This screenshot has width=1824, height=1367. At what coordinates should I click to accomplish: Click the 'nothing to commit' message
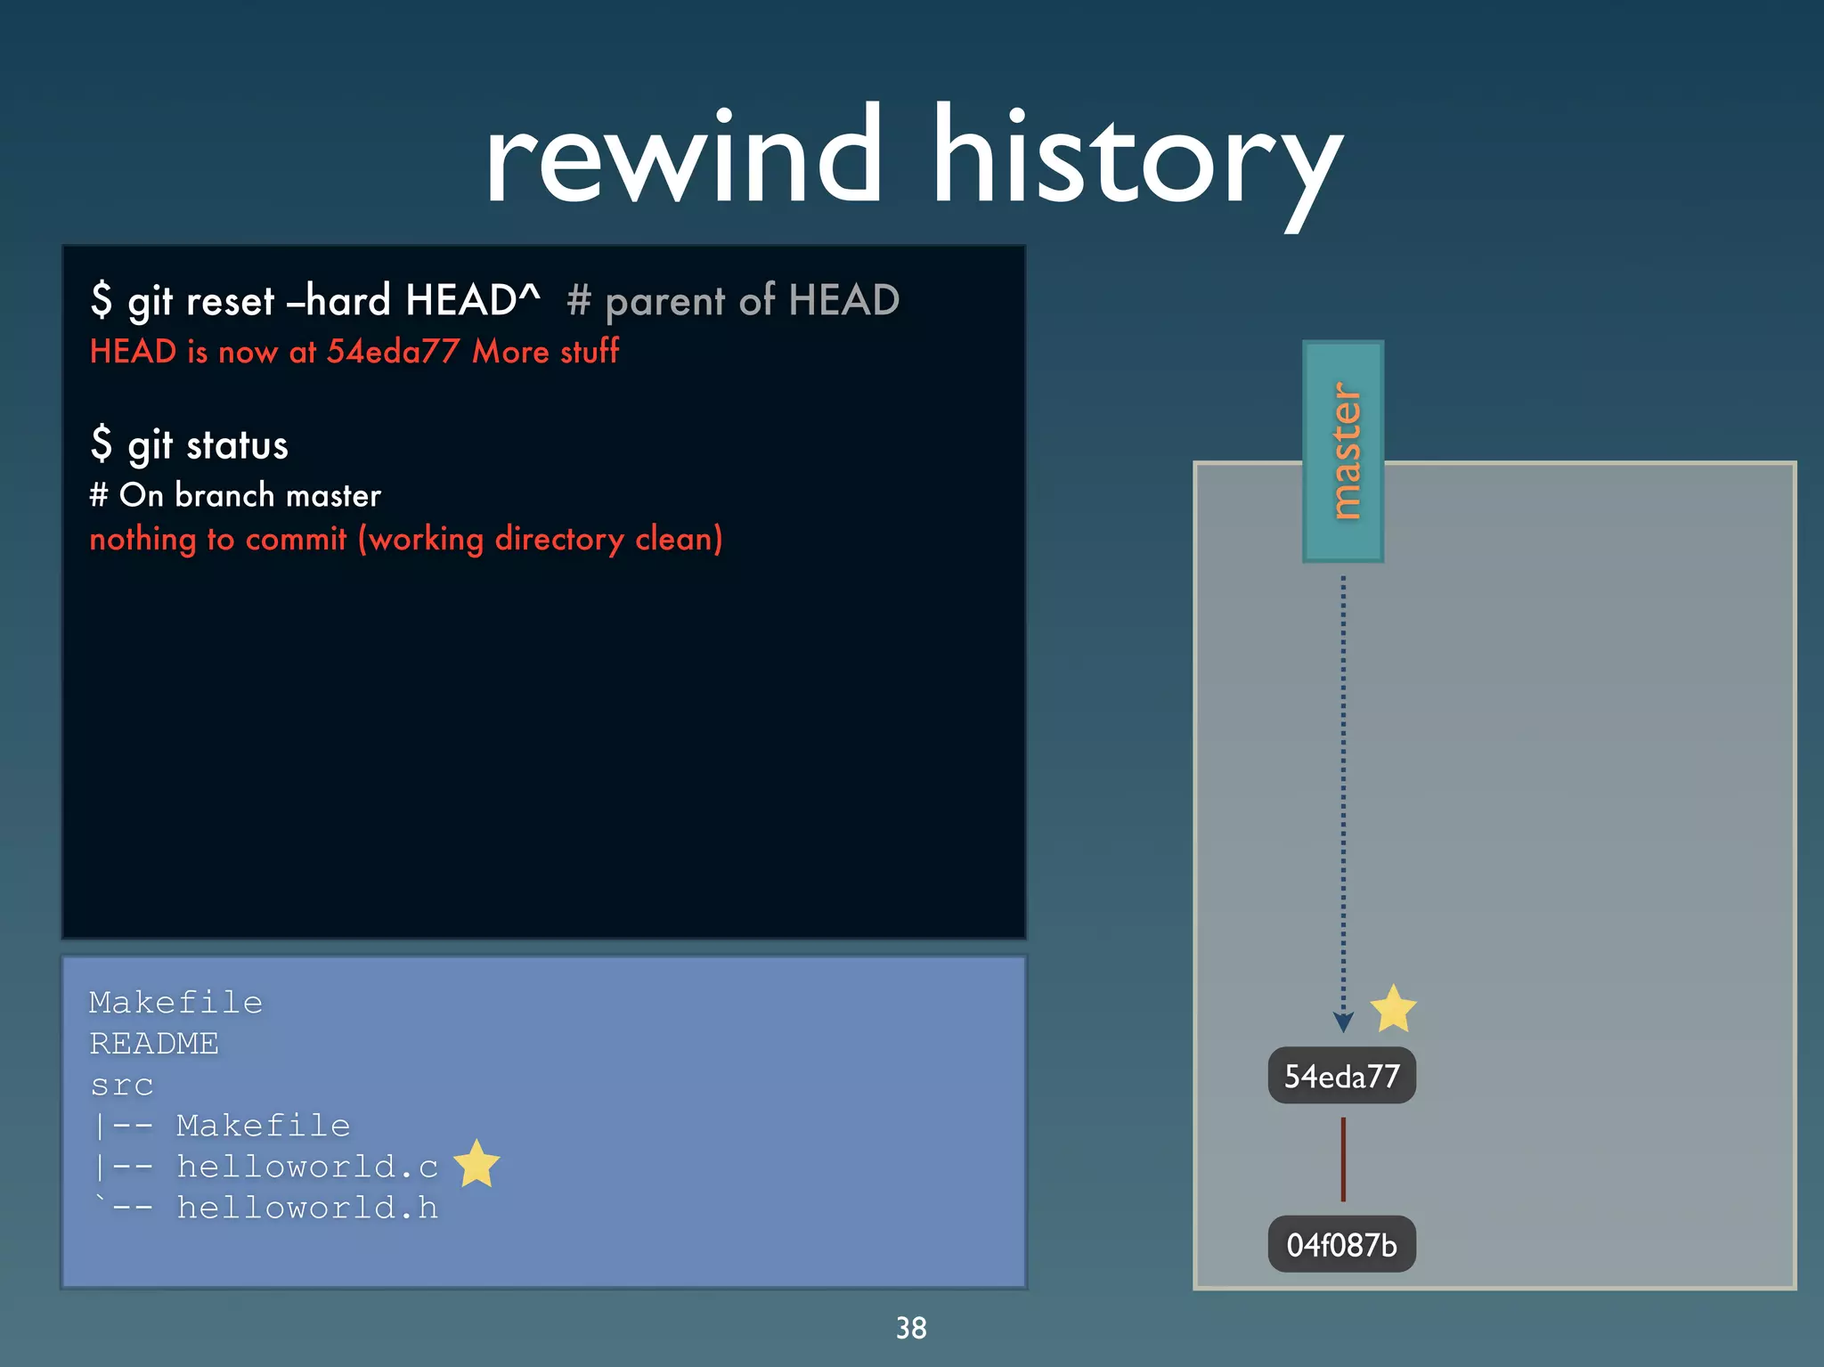click(x=406, y=540)
